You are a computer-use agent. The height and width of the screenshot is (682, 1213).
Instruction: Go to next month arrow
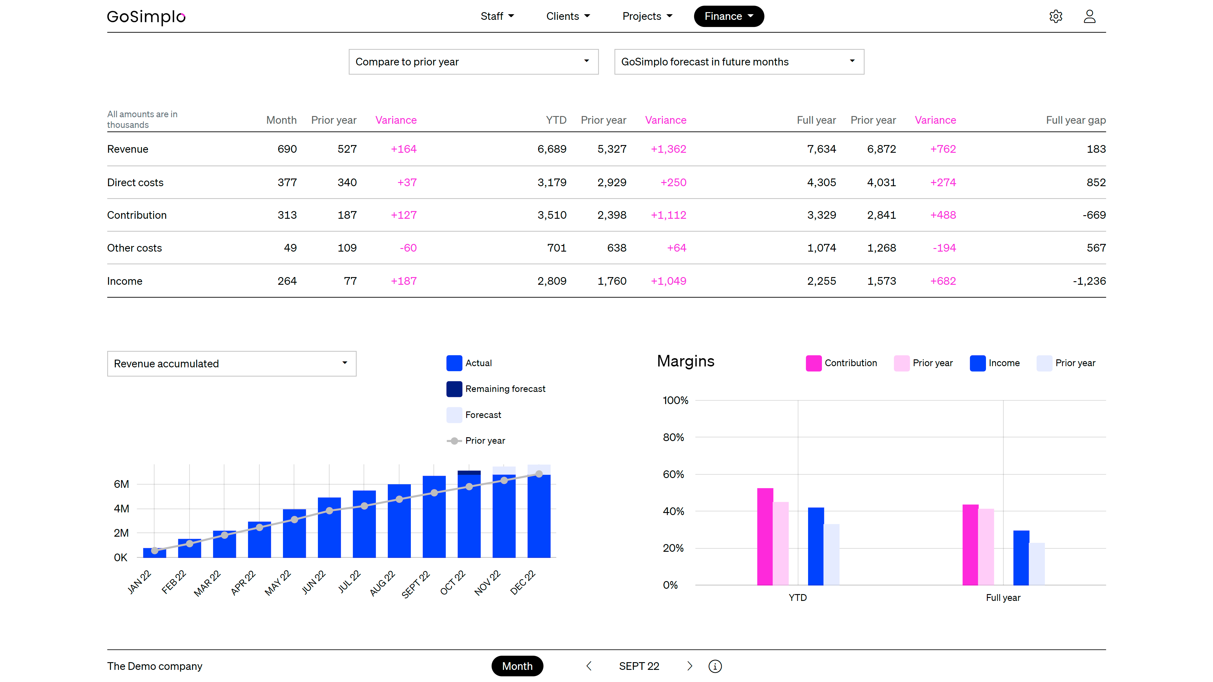(x=690, y=665)
